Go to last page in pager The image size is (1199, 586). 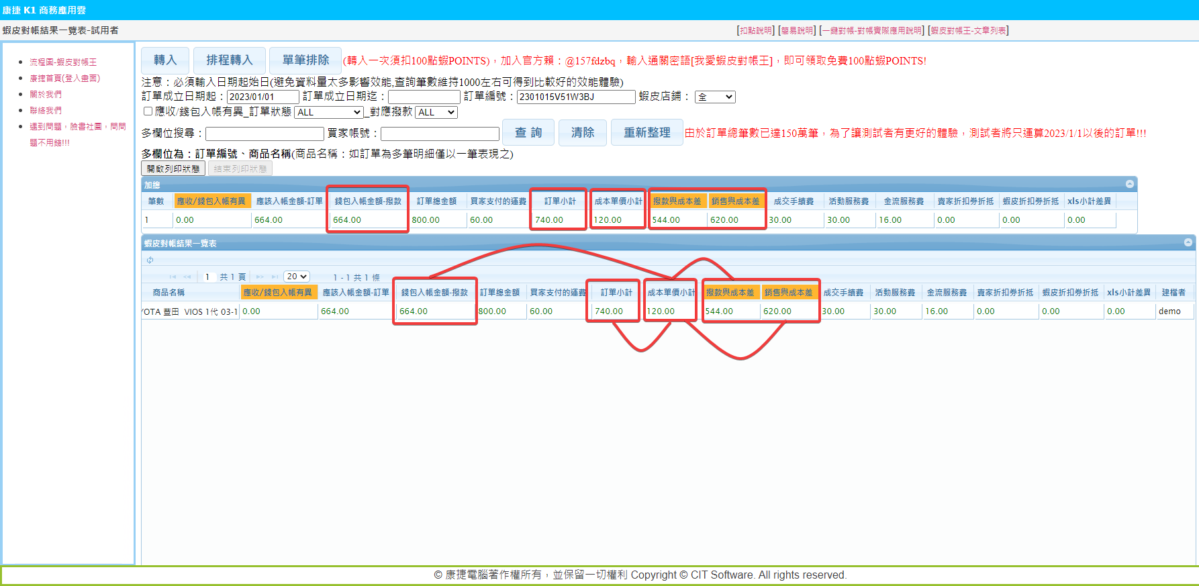click(275, 277)
